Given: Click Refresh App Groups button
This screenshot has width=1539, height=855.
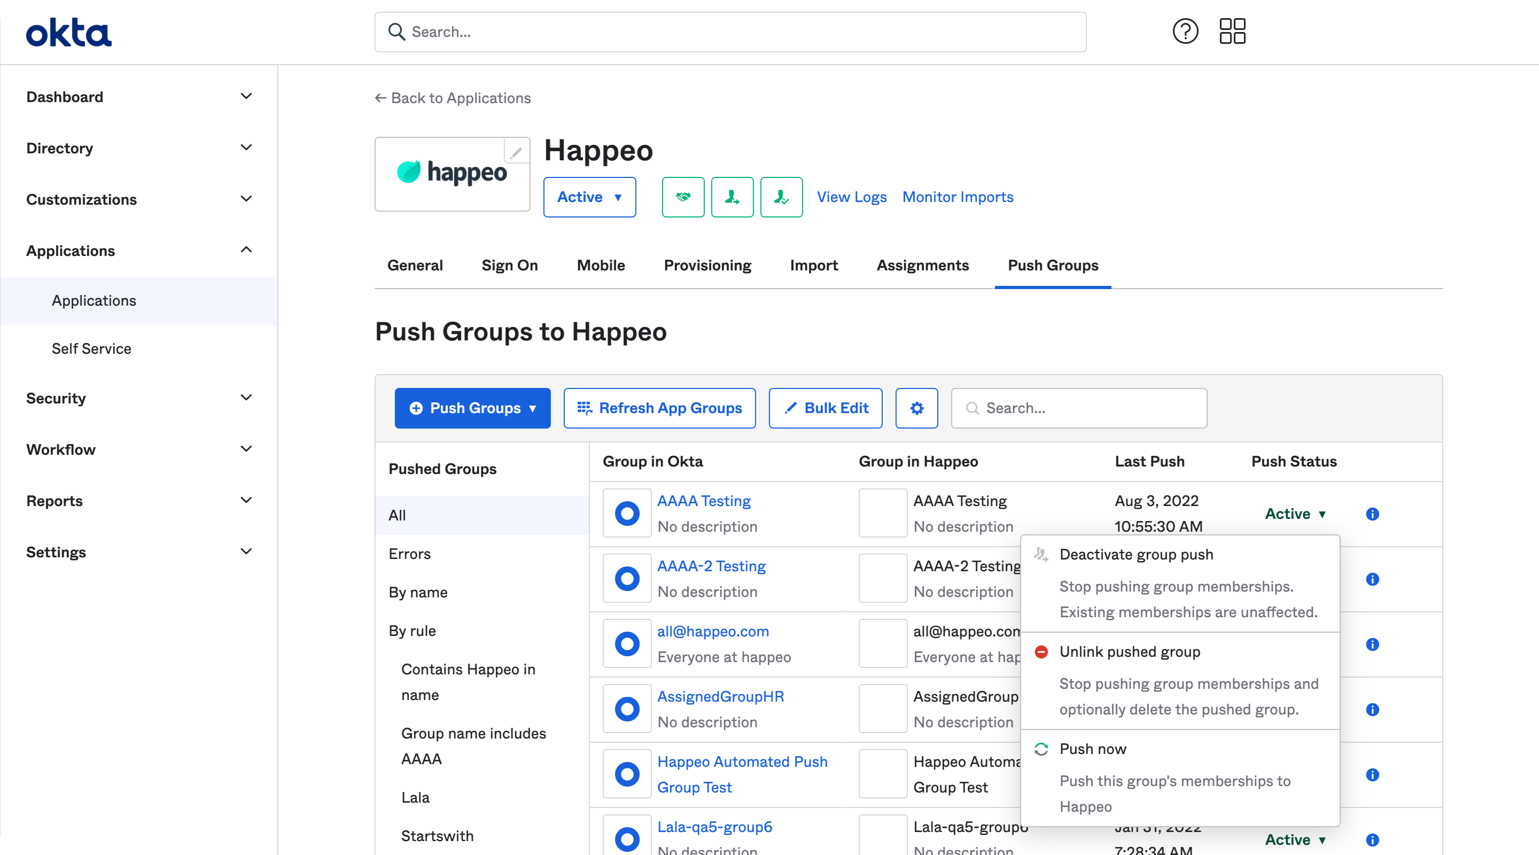Looking at the screenshot, I should (x=659, y=408).
